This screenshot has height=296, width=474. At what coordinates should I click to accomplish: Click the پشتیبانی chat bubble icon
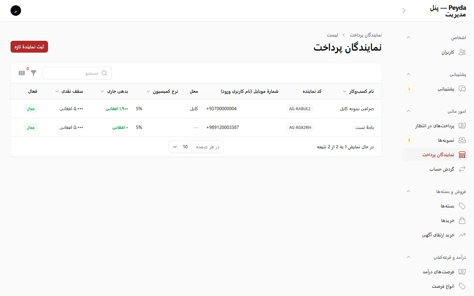[462, 89]
